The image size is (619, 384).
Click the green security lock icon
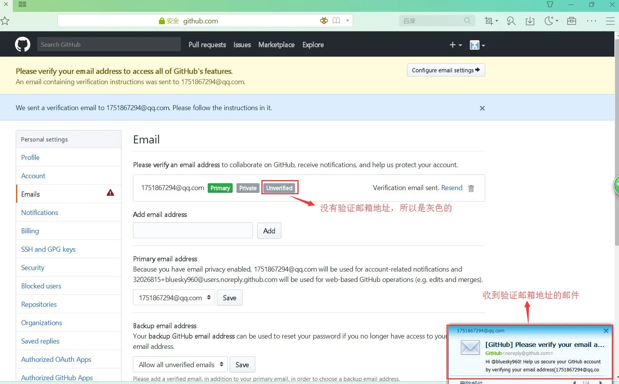tap(162, 21)
